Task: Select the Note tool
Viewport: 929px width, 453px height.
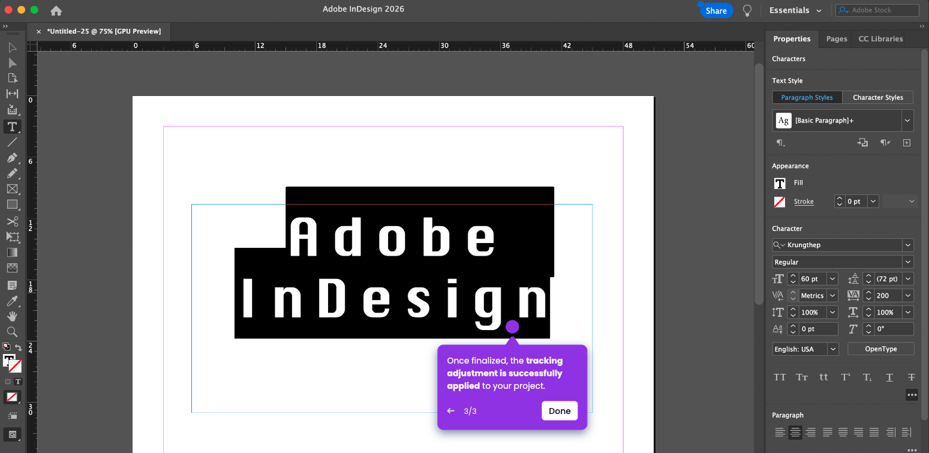Action: [x=12, y=285]
